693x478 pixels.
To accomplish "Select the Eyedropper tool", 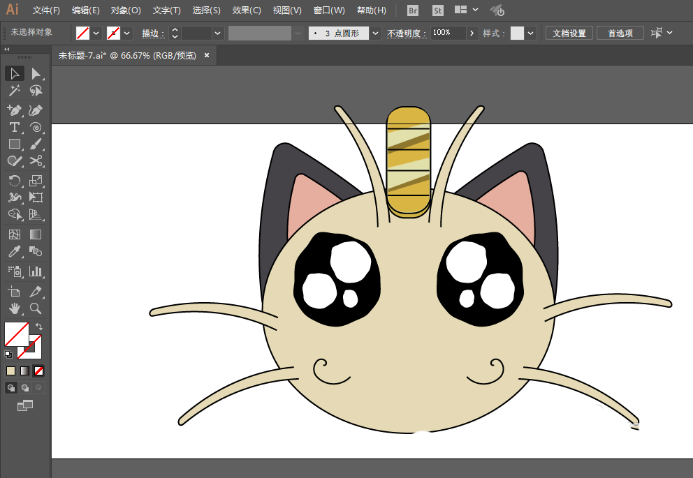I will (14, 252).
